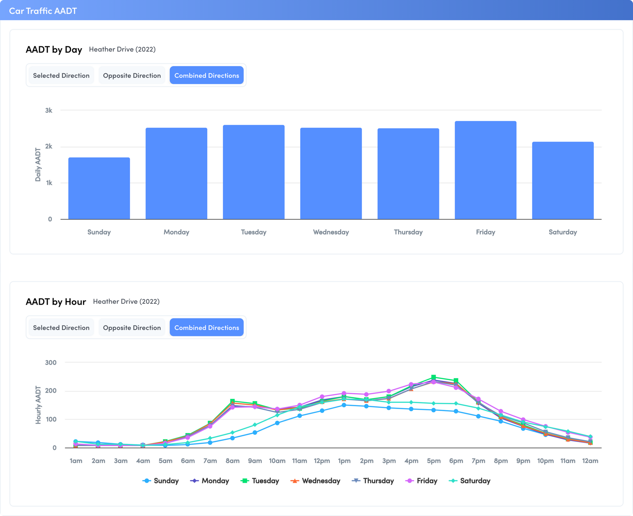The image size is (633, 516).
Task: Switch AADT by Day to Opposite Direction
Action: pyautogui.click(x=132, y=75)
